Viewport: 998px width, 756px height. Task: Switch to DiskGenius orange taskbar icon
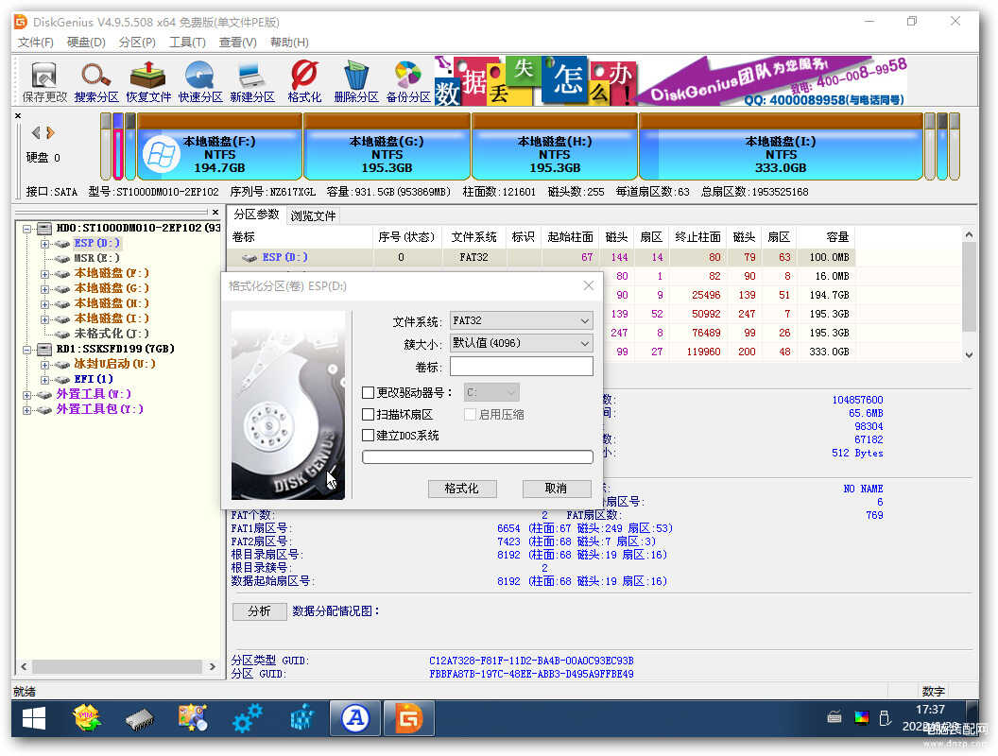(408, 719)
